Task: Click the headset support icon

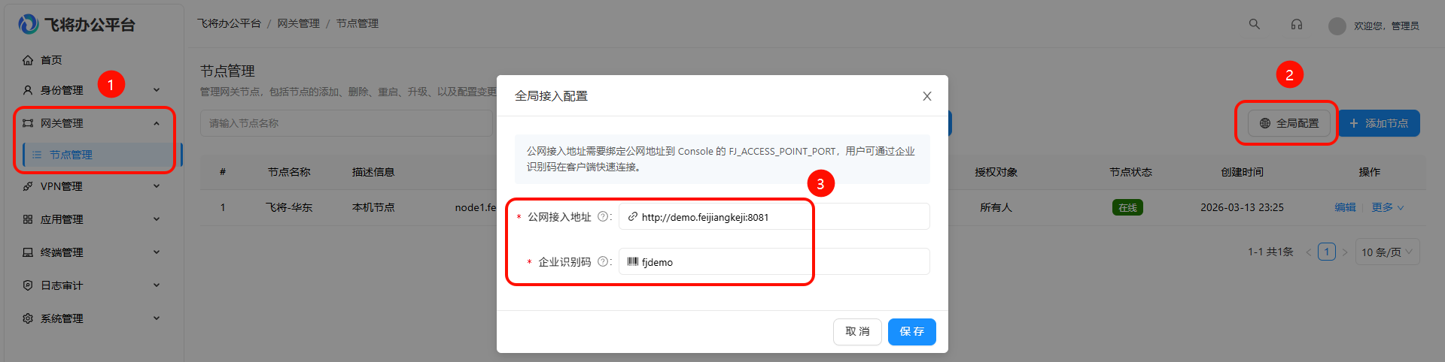Action: coord(1296,24)
